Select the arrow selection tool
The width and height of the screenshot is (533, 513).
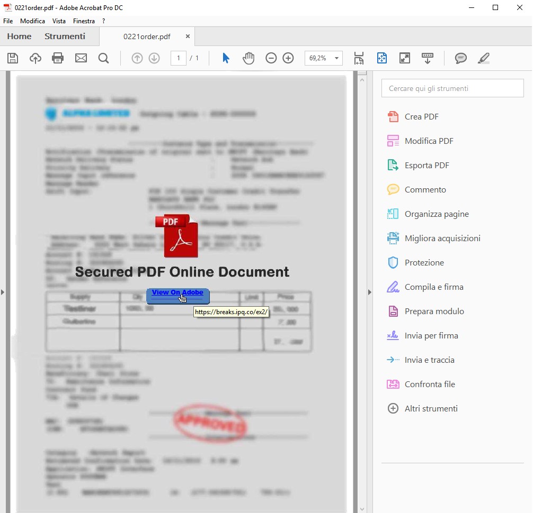point(226,58)
